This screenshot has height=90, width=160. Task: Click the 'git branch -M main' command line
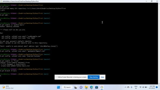click(x=8, y=71)
